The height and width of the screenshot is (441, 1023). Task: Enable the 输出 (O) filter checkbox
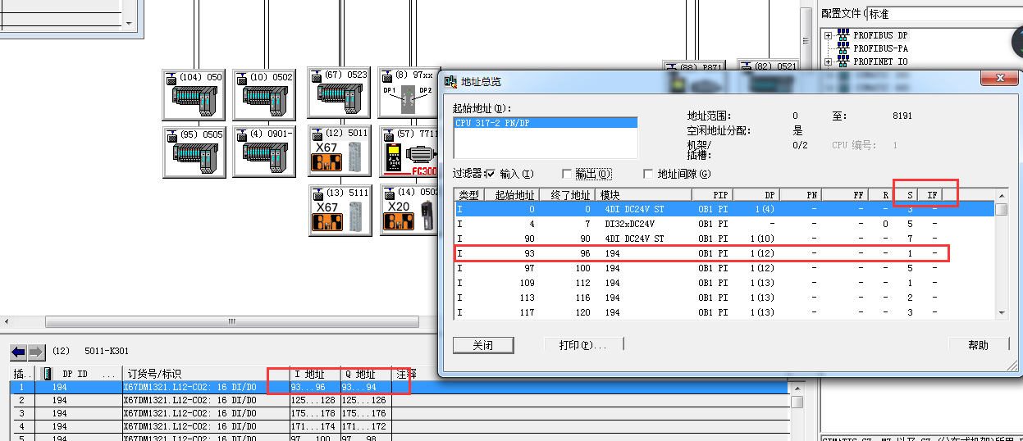point(567,174)
